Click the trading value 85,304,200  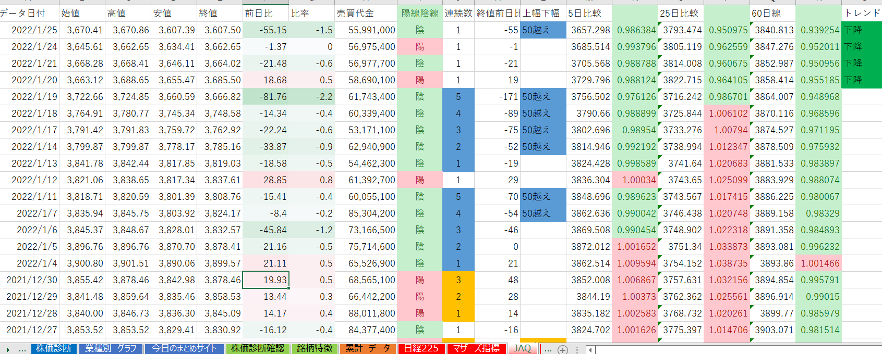366,213
